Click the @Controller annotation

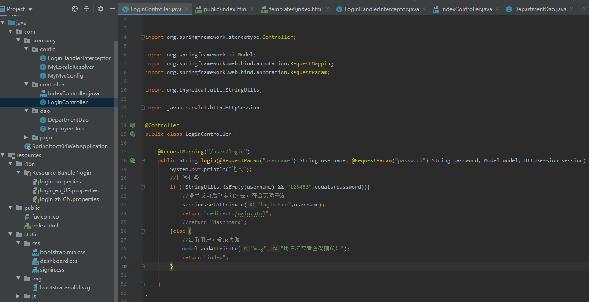point(162,125)
